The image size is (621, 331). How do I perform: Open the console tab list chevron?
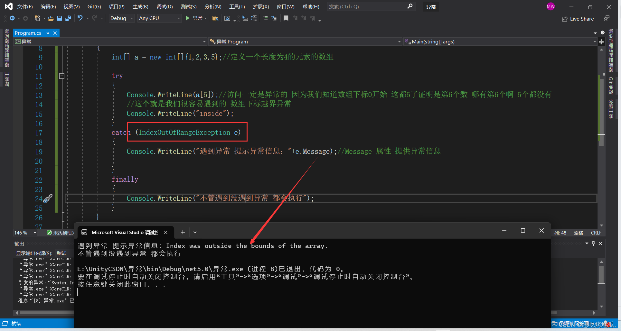coord(195,233)
